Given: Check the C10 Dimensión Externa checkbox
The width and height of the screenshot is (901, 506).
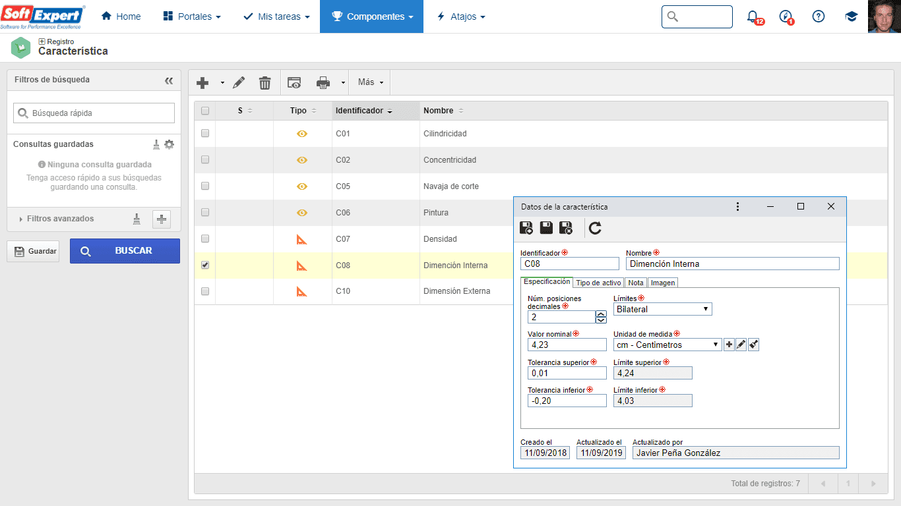Looking at the screenshot, I should tap(205, 291).
